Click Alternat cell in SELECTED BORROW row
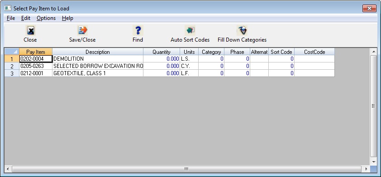This screenshot has width=381, height=177. 259,66
